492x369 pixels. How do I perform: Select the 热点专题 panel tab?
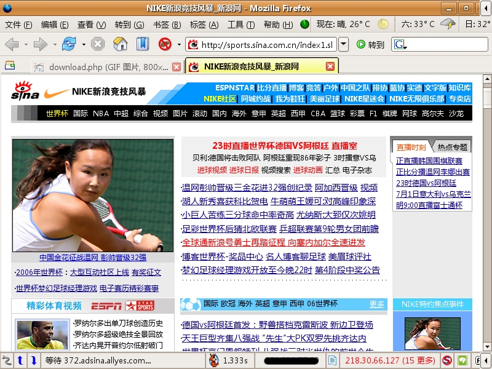pyautogui.click(x=453, y=147)
